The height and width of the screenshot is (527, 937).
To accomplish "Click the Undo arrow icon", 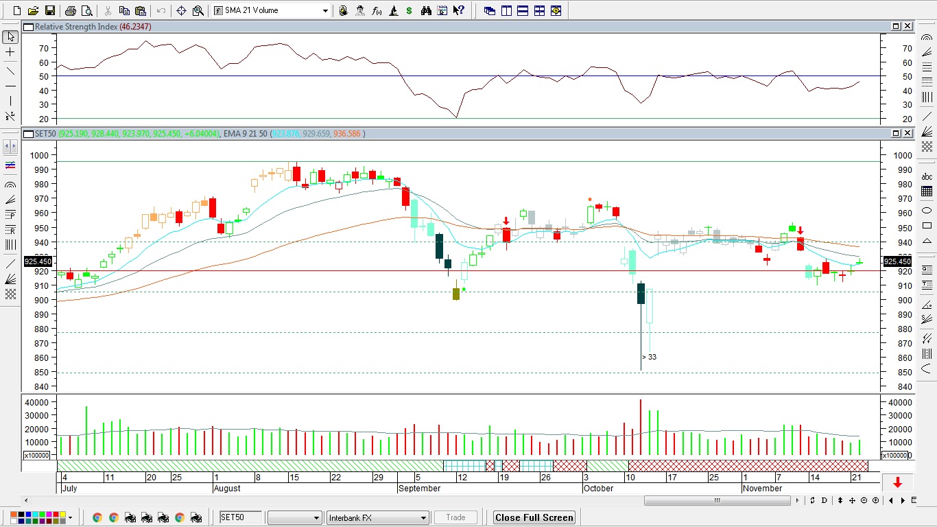I will pyautogui.click(x=161, y=10).
